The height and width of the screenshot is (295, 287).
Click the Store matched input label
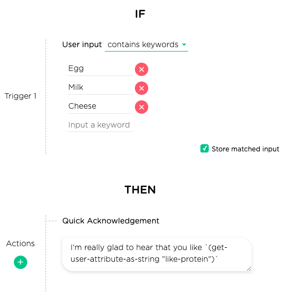coord(245,149)
